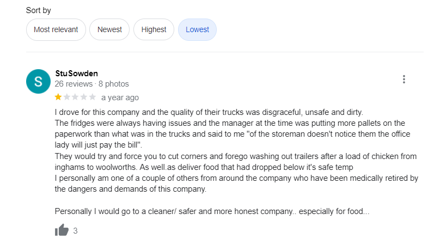The image size is (428, 238).
Task: Sort reviews by Highest rating
Action: [x=154, y=29]
